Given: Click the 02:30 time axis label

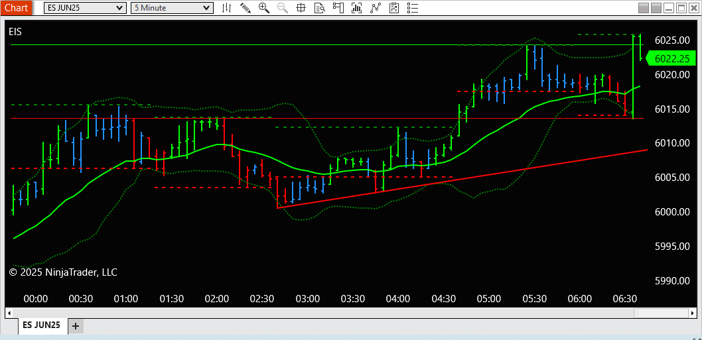Looking at the screenshot, I should (262, 298).
